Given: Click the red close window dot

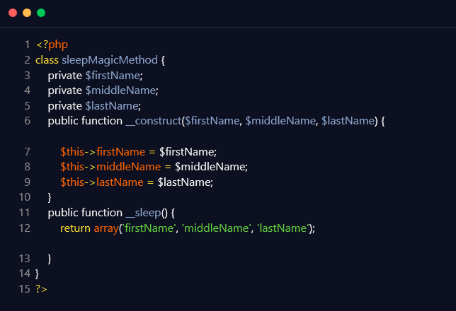Looking at the screenshot, I should point(13,13).
